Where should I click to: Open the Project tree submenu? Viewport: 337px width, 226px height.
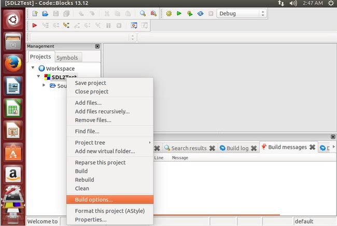click(x=110, y=143)
